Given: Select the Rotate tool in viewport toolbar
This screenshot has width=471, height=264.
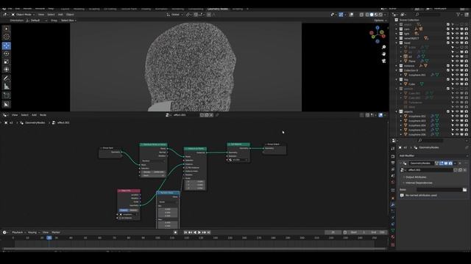Looking at the screenshot, I should point(7,54).
